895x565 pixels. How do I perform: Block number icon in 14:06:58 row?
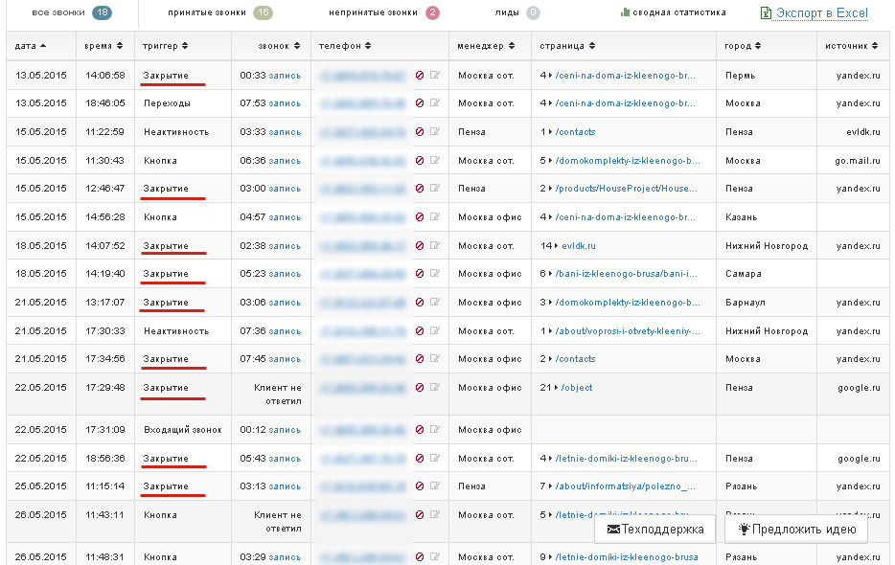click(x=420, y=76)
